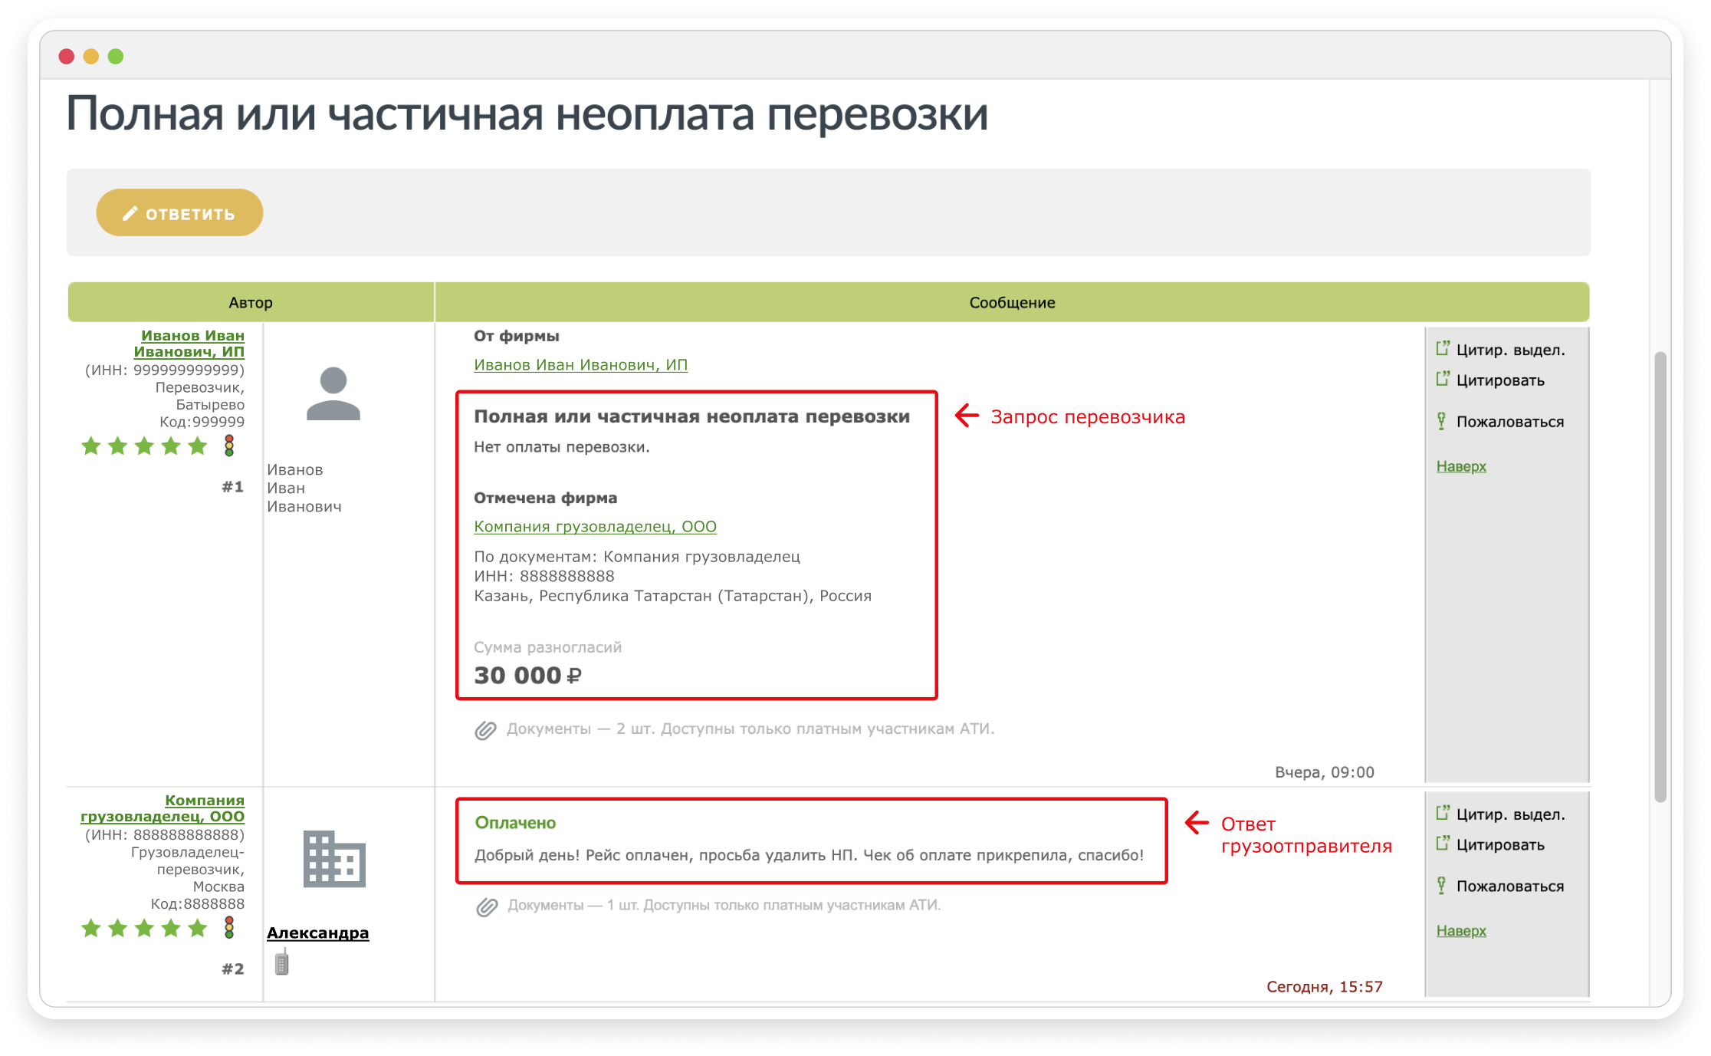1711x1056 pixels.
Task: Click the quote-selection icon in post #2
Action: point(1443,813)
